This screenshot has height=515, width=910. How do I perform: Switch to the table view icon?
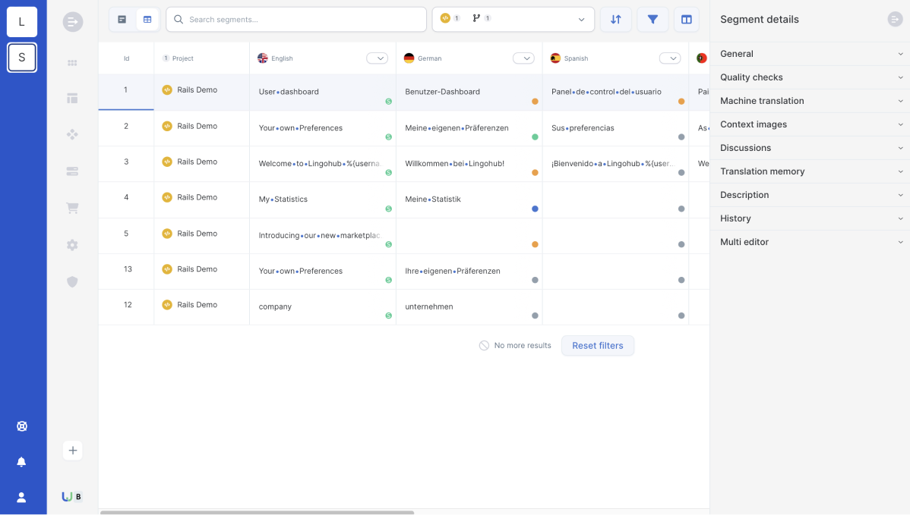click(147, 20)
